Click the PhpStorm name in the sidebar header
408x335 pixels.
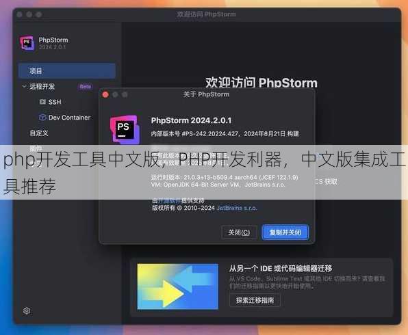point(53,40)
